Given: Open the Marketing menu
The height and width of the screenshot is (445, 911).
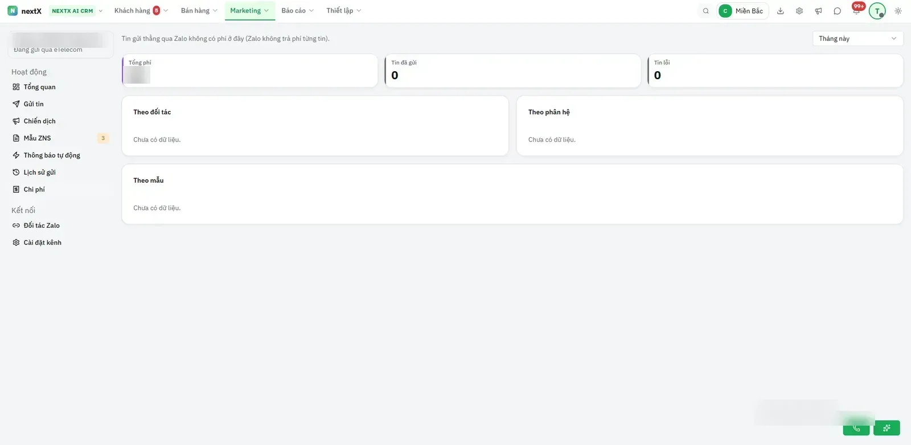Looking at the screenshot, I should [249, 11].
